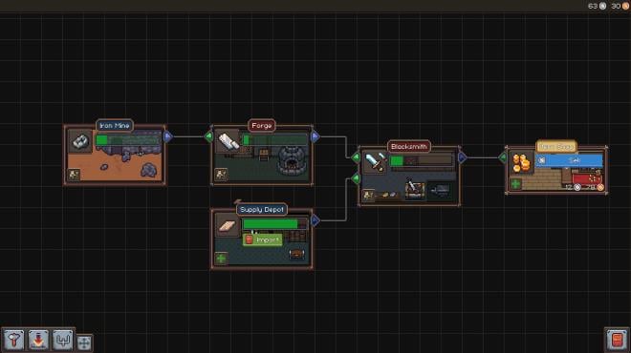Click the Supply Depot blue output connector
The width and height of the screenshot is (631, 353).
click(x=315, y=220)
